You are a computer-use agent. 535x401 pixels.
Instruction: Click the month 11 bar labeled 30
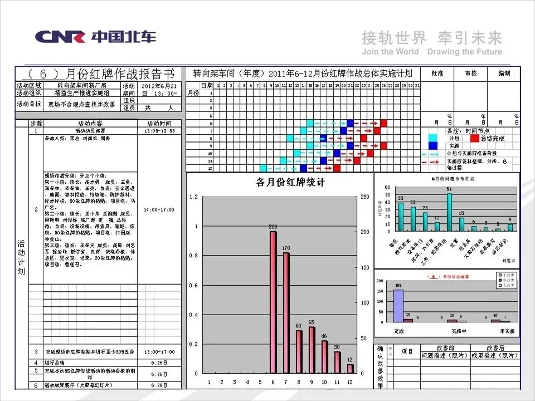pyautogui.click(x=337, y=363)
